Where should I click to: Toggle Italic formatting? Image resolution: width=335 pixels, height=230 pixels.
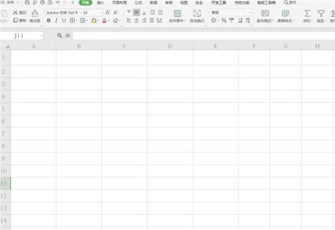56,21
